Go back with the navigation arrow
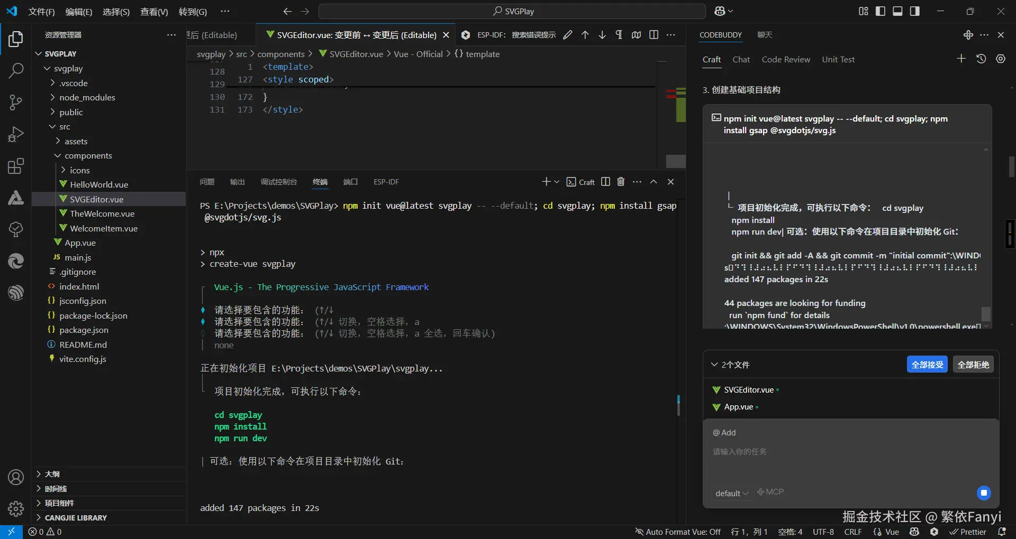 pos(287,11)
